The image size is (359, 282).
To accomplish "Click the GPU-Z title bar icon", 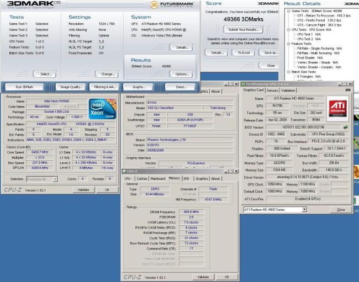I will [x=244, y=84].
